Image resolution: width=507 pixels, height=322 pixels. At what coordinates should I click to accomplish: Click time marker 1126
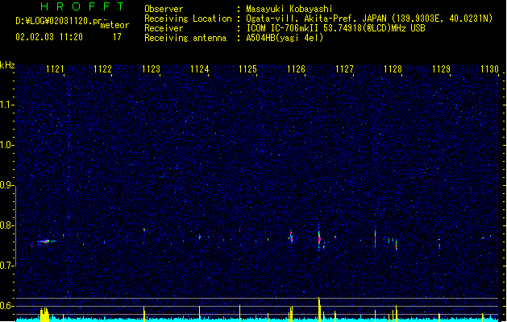pyautogui.click(x=297, y=69)
